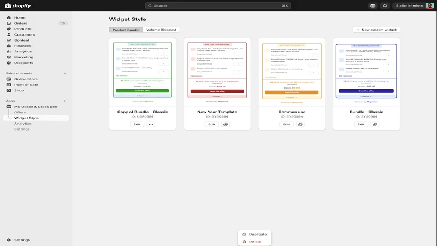Screen dimensions: 437x246
Task: Click the Customers person icon
Action: click(9, 34)
